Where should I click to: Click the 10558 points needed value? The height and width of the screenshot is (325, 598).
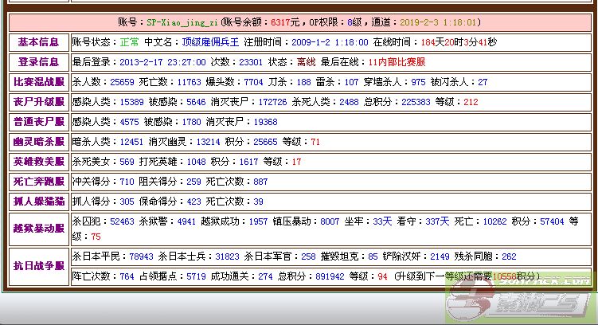coord(506,276)
